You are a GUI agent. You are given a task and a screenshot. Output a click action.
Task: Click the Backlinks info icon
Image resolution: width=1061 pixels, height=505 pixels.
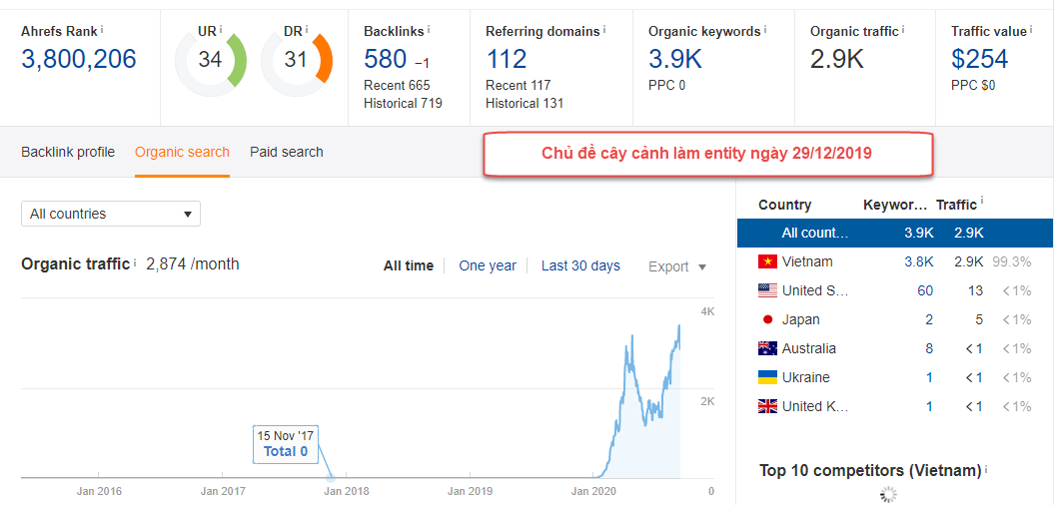pos(429,29)
